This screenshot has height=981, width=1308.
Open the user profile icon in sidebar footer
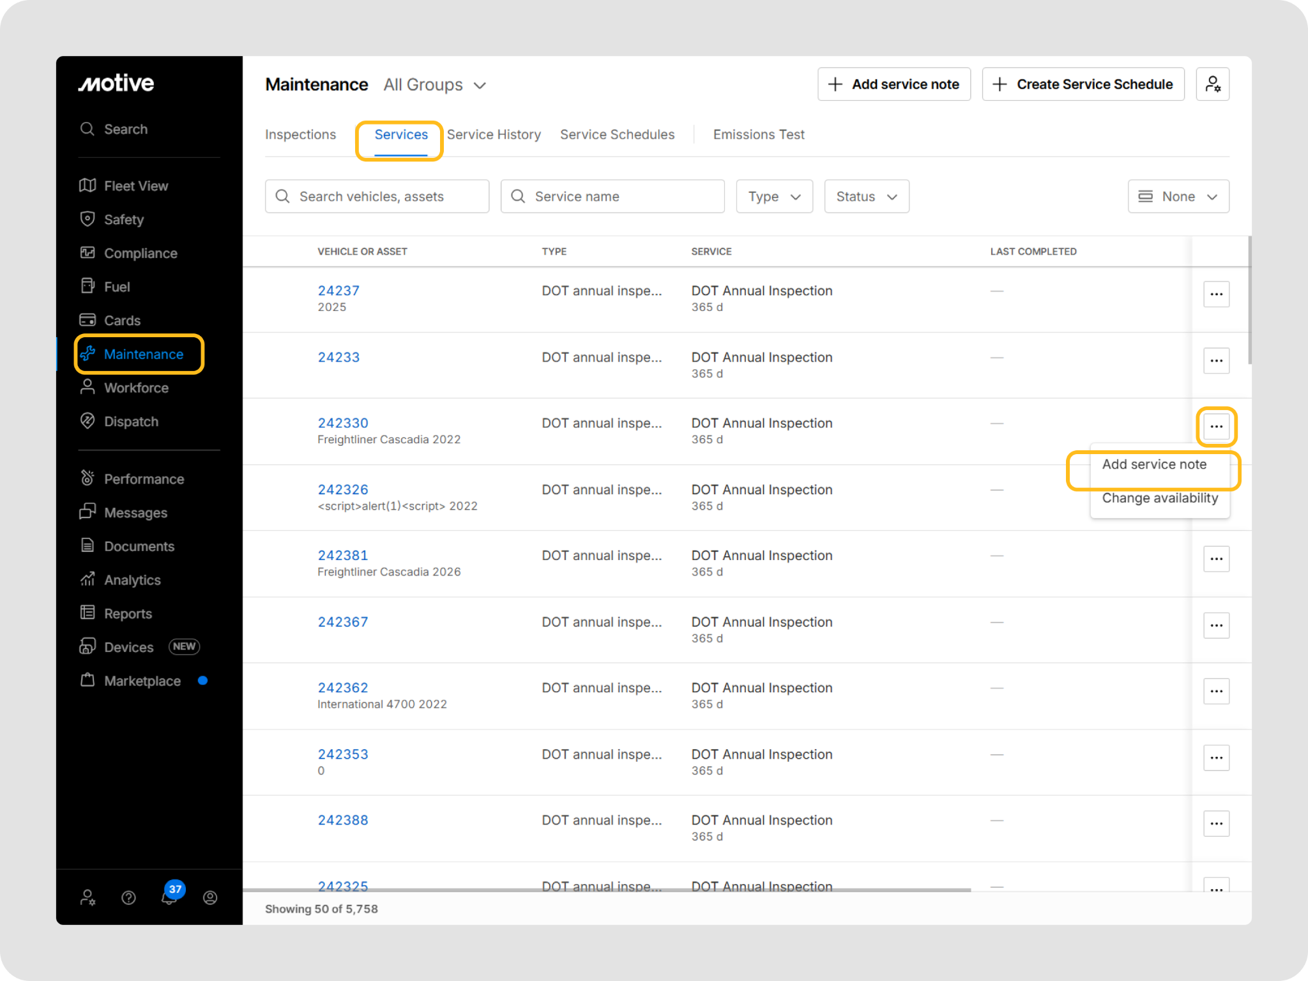tap(210, 898)
